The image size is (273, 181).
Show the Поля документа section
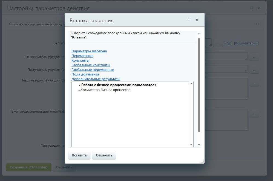(x=85, y=74)
